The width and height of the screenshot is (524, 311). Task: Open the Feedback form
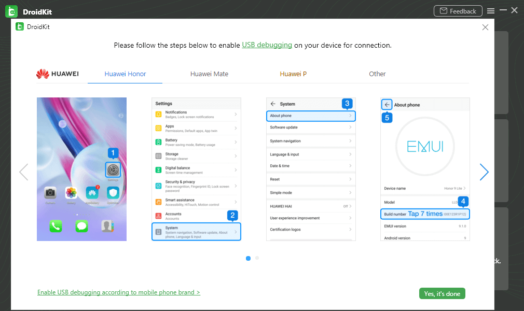[x=458, y=11]
